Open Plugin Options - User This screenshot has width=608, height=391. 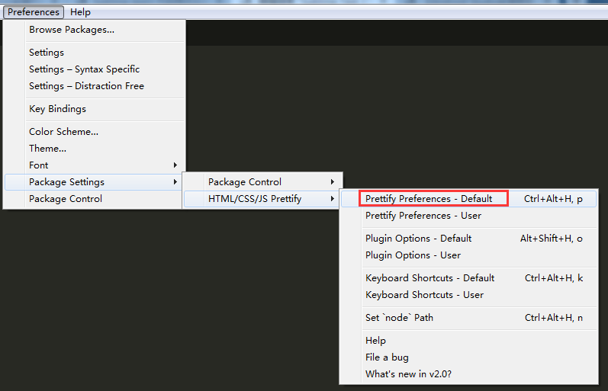[468, 255]
